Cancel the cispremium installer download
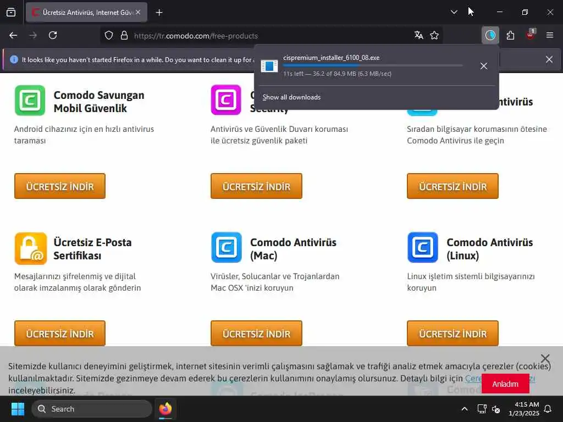 484,66
